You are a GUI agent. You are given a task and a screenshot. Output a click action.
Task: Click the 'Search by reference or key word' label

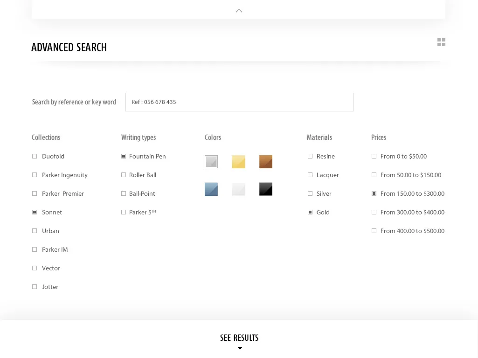(74, 102)
